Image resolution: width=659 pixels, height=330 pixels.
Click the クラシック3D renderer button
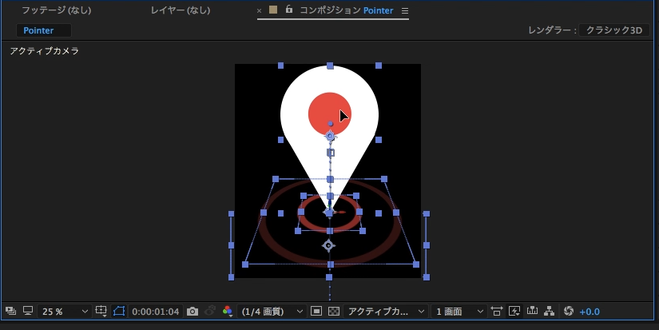point(614,30)
